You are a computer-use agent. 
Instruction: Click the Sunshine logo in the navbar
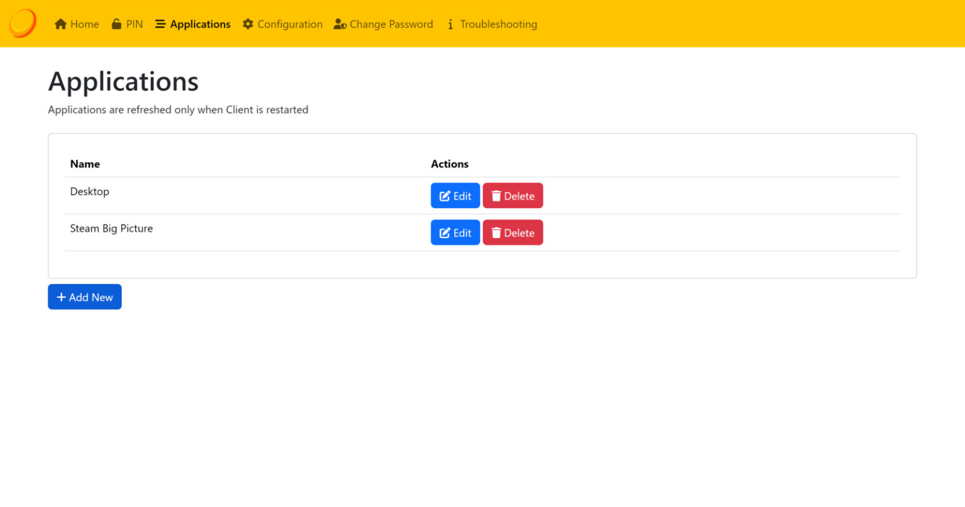22,23
